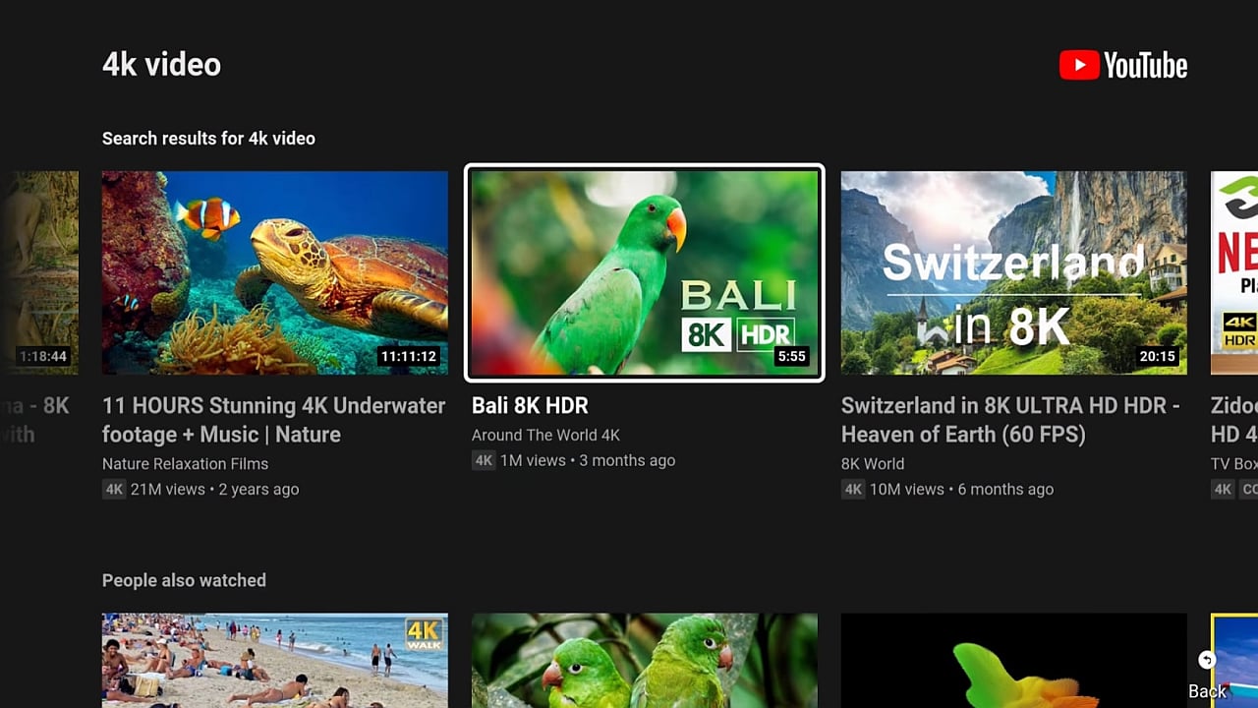The height and width of the screenshot is (708, 1258).
Task: Select the 'Nature Relaxation Films' channel name
Action: pyautogui.click(x=185, y=463)
